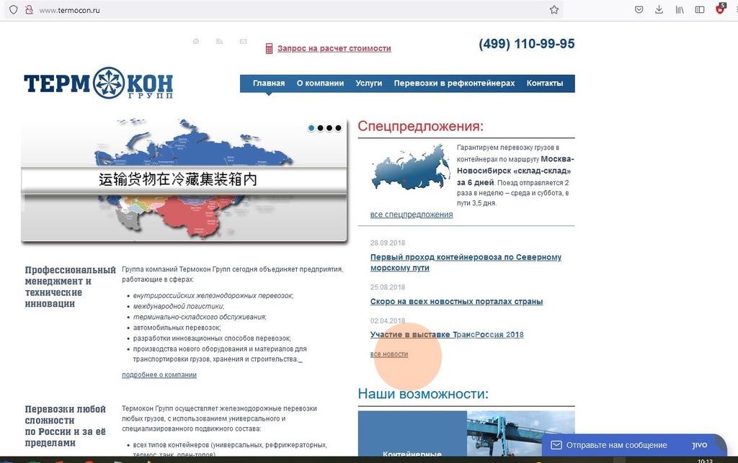Screen dimensions: 738x463
Task: Open the все новости link
Action: 388,354
